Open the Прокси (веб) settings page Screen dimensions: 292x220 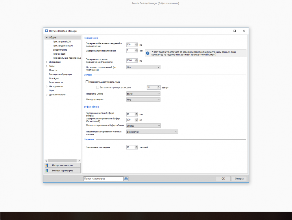click(60, 54)
